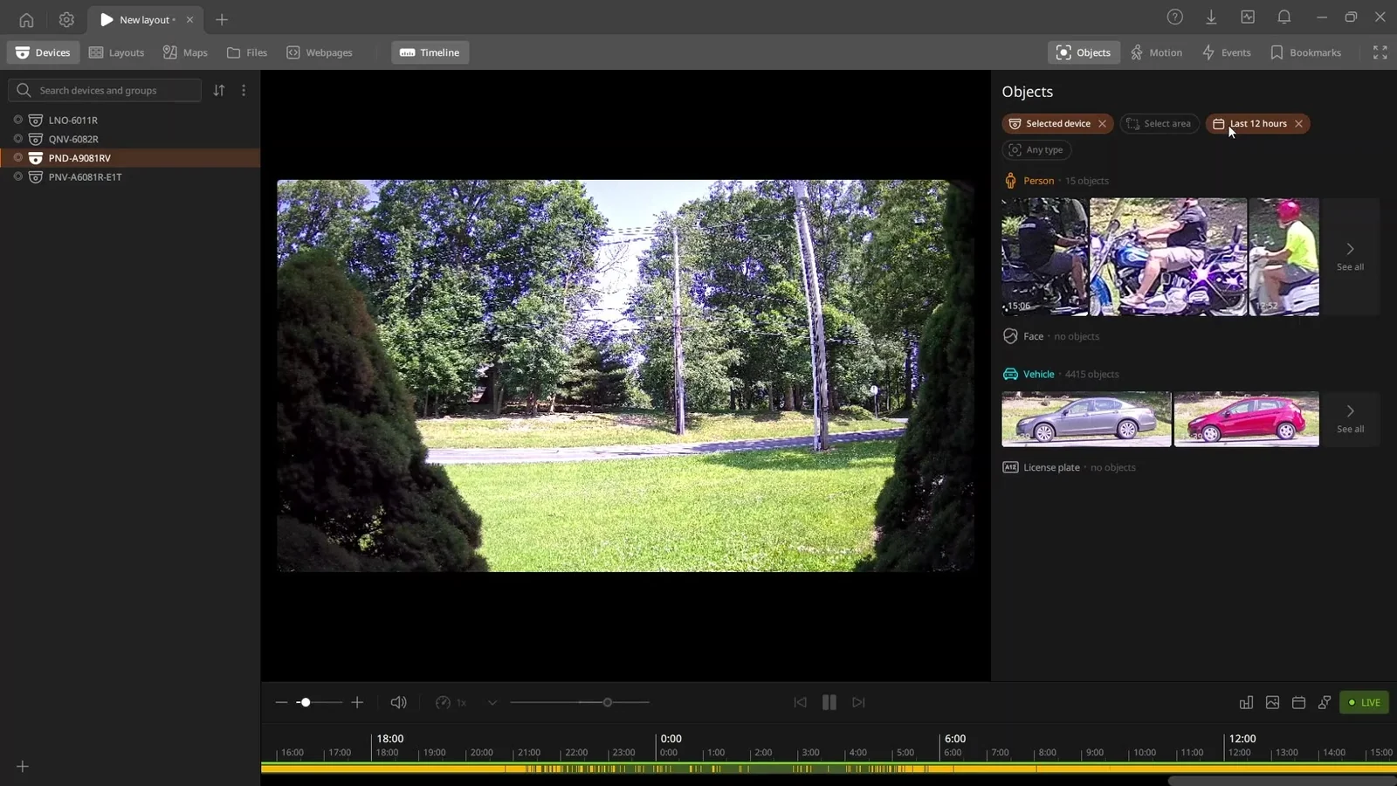This screenshot has height=786, width=1397.
Task: Click the Select area button
Action: pos(1159,124)
